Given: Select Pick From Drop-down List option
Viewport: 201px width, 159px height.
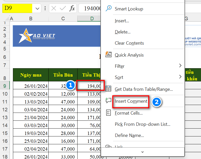Looking at the screenshot, I should pos(142,124).
